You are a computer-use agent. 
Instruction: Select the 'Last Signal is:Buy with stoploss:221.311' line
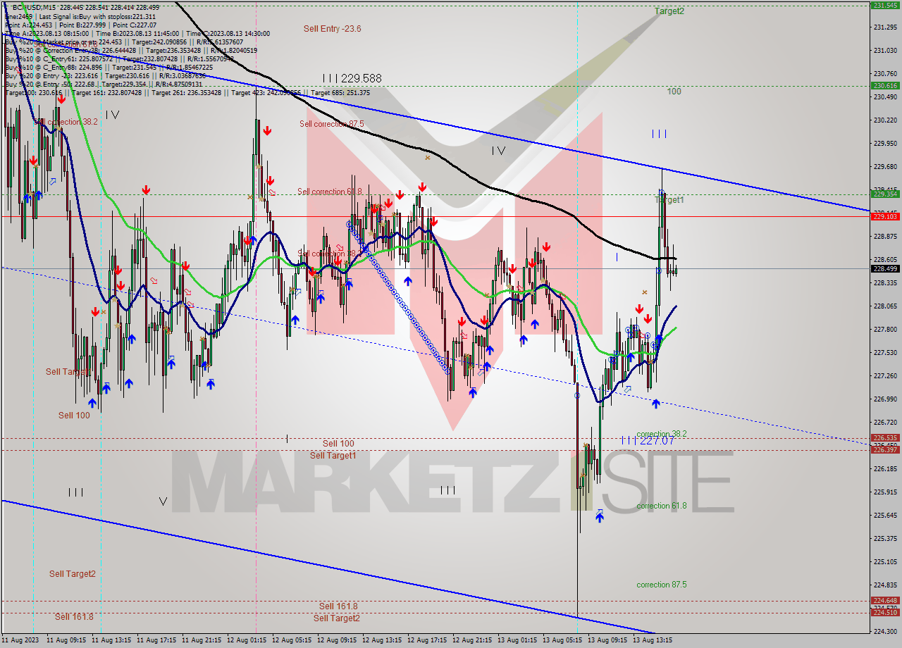pyautogui.click(x=98, y=16)
